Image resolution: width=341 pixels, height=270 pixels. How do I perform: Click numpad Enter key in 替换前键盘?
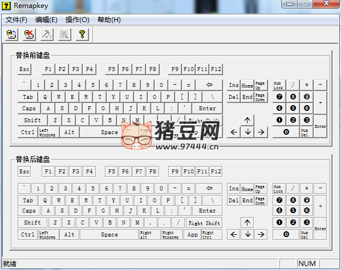pos(320,126)
